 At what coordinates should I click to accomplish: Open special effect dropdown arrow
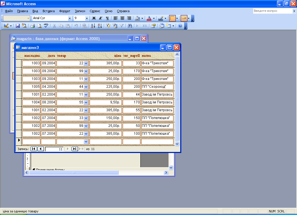(x=189, y=18)
